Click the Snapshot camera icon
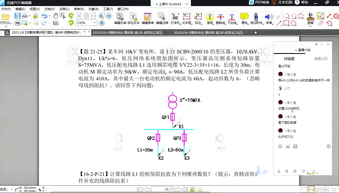This screenshot has width=339, height=193. [x=56, y=23]
